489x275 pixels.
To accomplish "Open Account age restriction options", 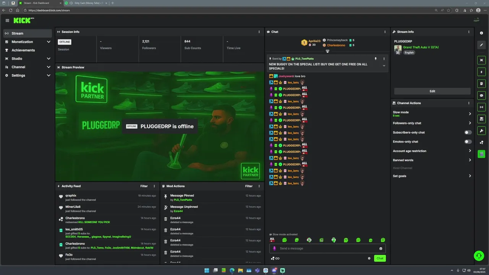I will [x=432, y=151].
